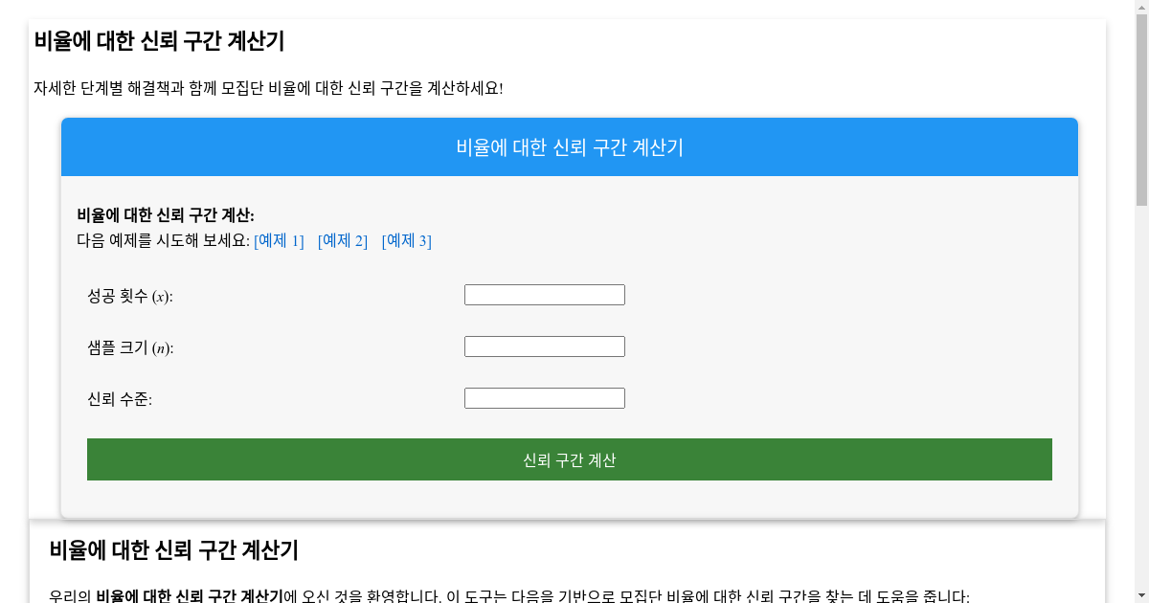Click the 성공 횟수 (x) input field
This screenshot has height=603, width=1149.
point(544,295)
